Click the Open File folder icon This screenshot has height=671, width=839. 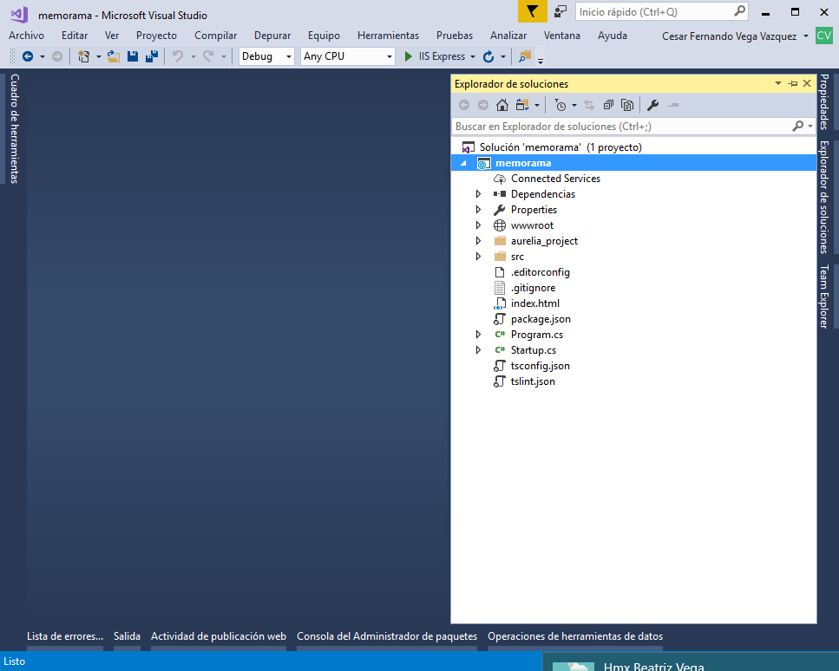pyautogui.click(x=114, y=56)
